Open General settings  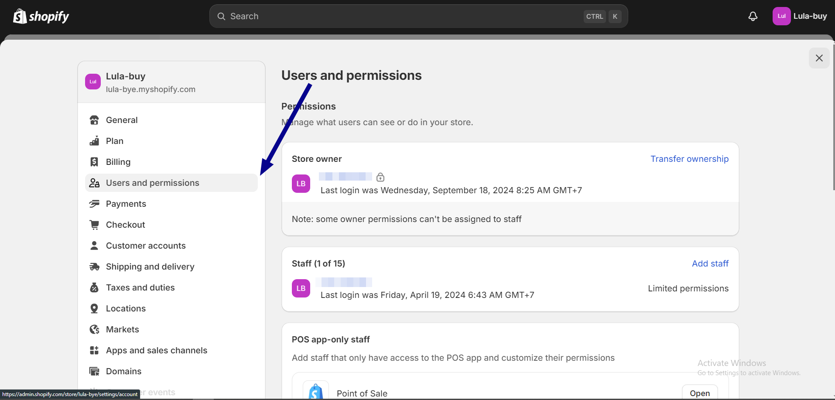point(171,120)
